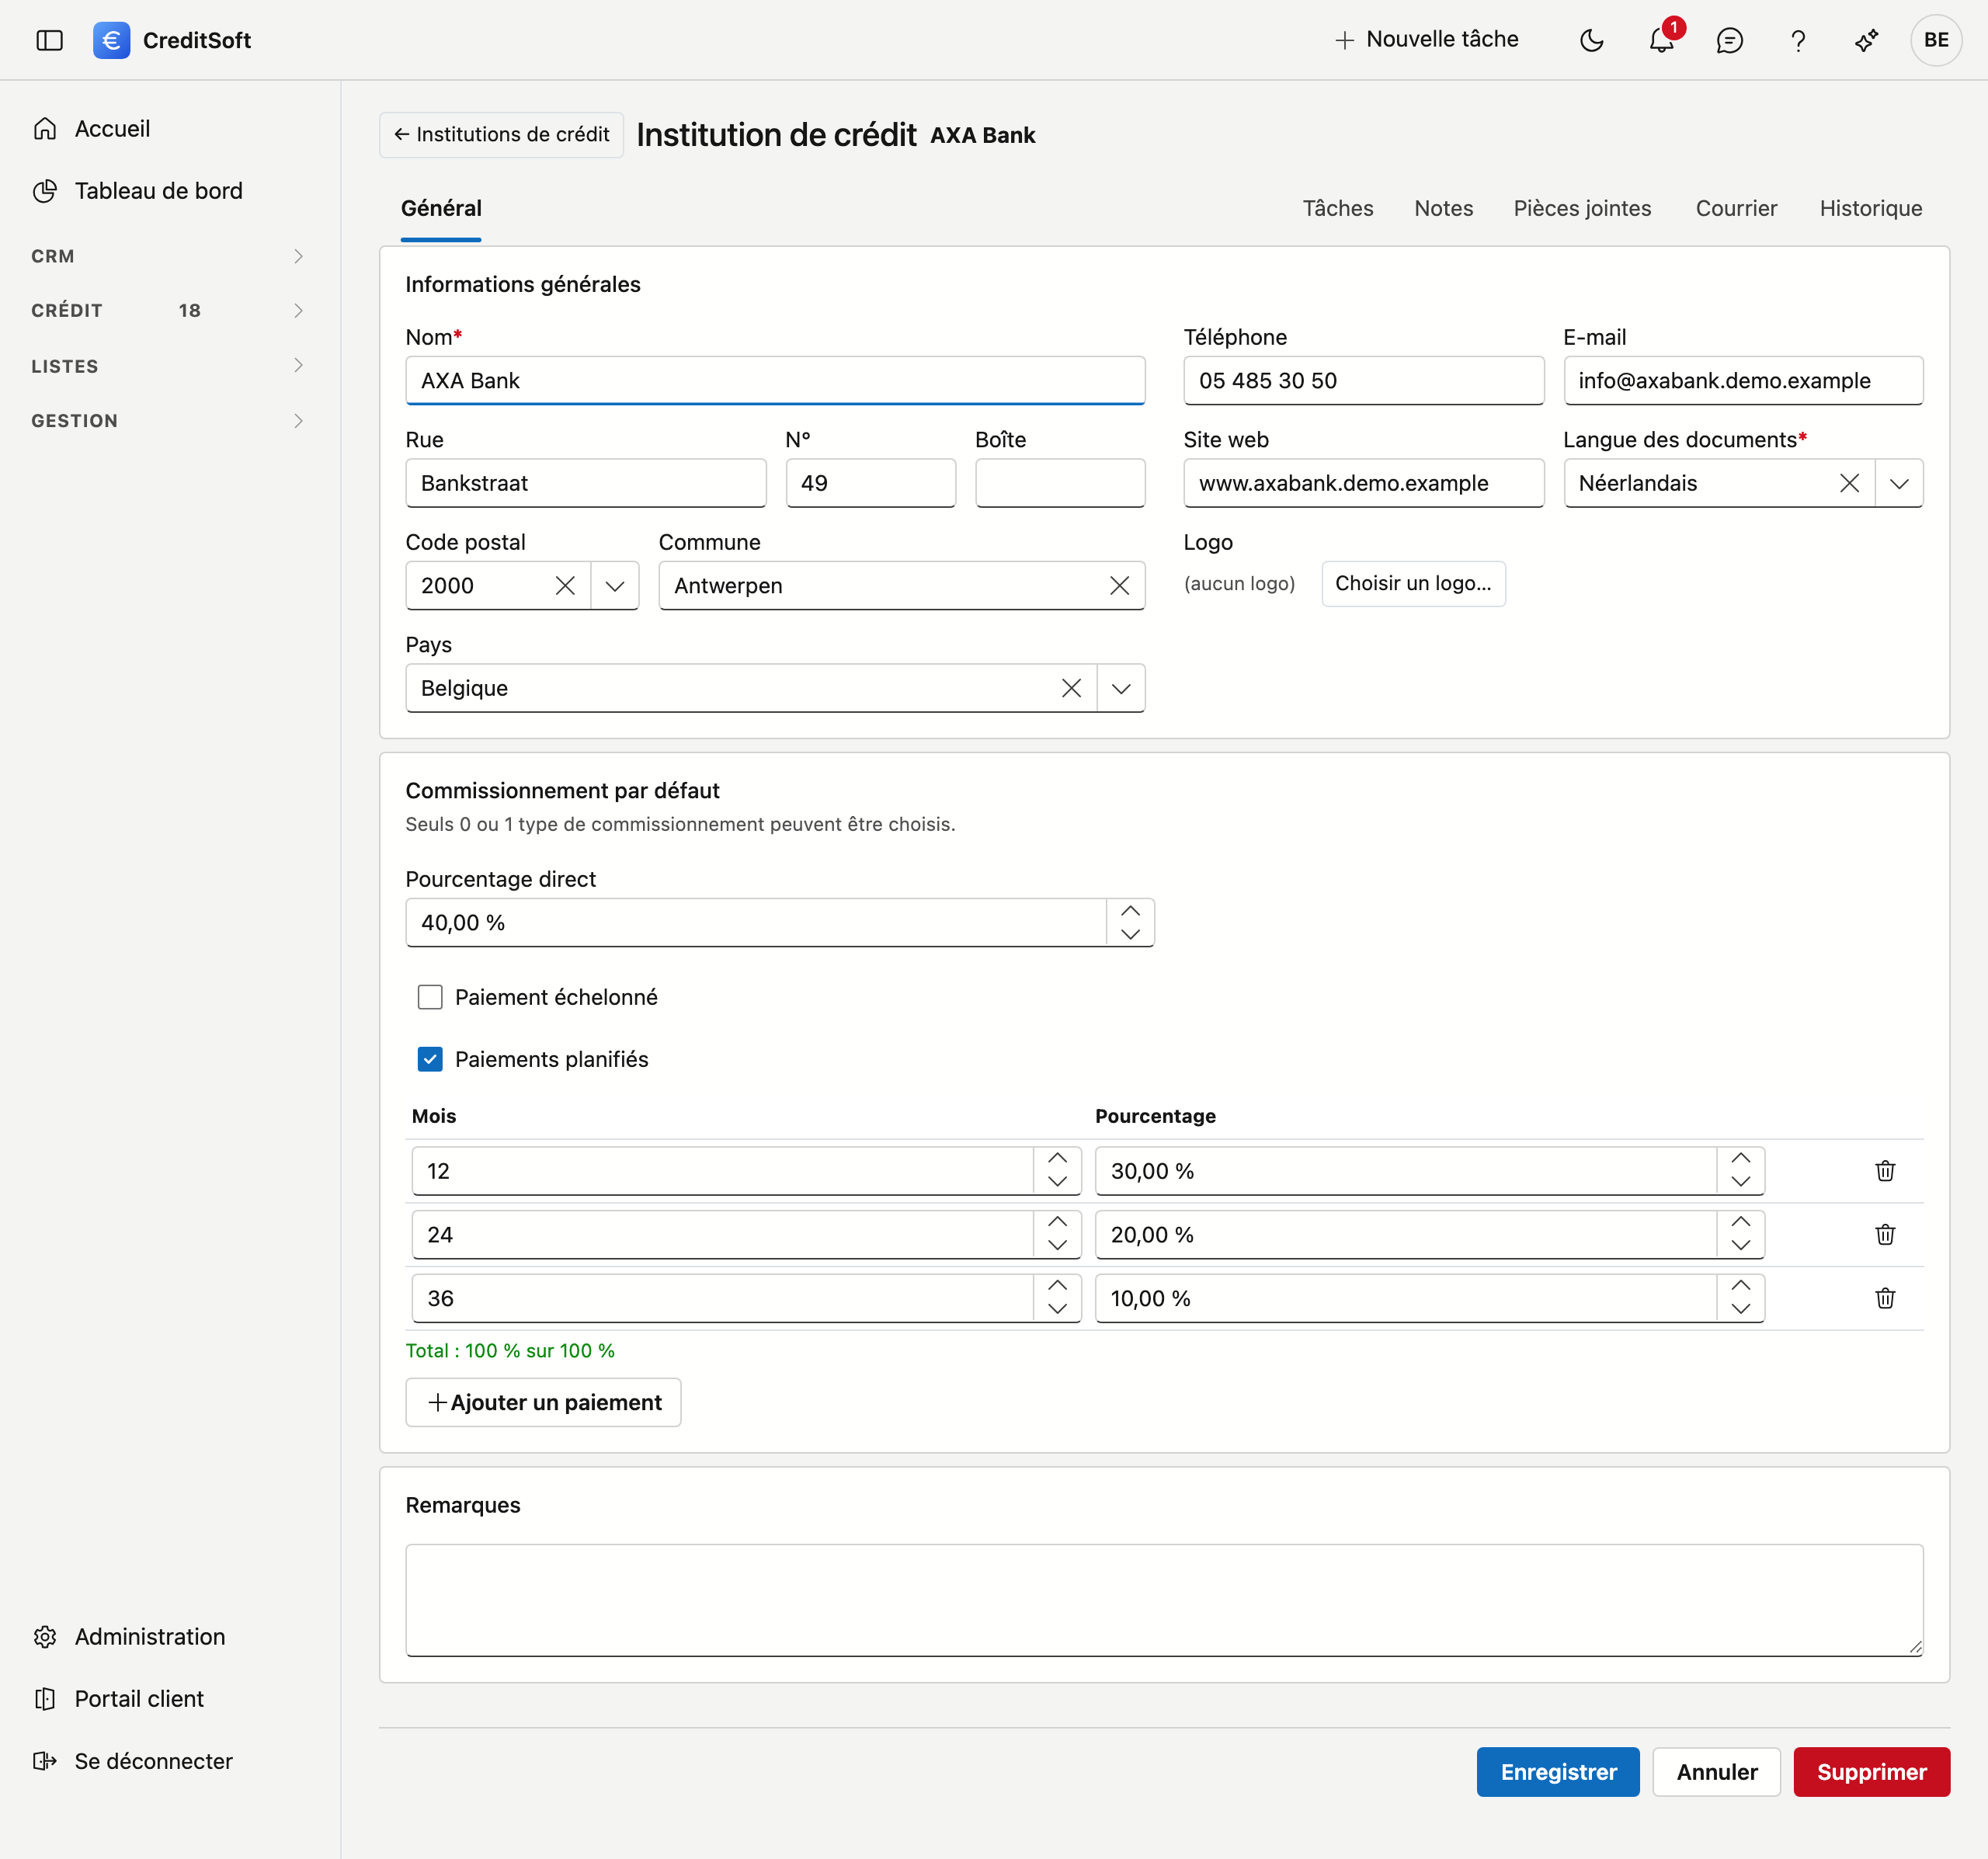Decrease the 20,00 % percentage
Image resolution: width=1988 pixels, height=1859 pixels.
(1741, 1246)
